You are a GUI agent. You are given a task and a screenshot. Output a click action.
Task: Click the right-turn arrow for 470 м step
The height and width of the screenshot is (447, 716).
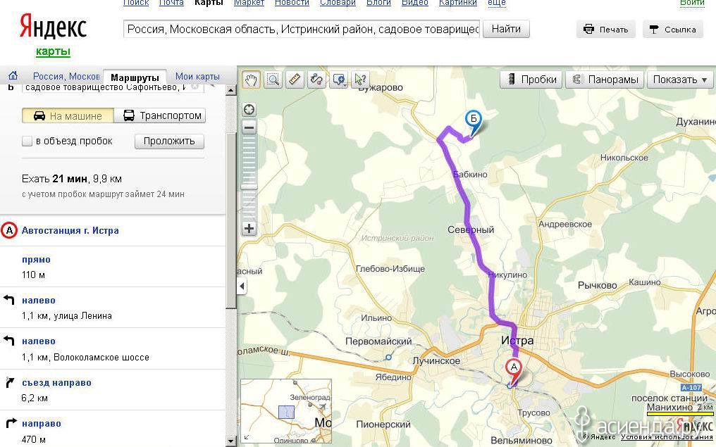[11, 423]
